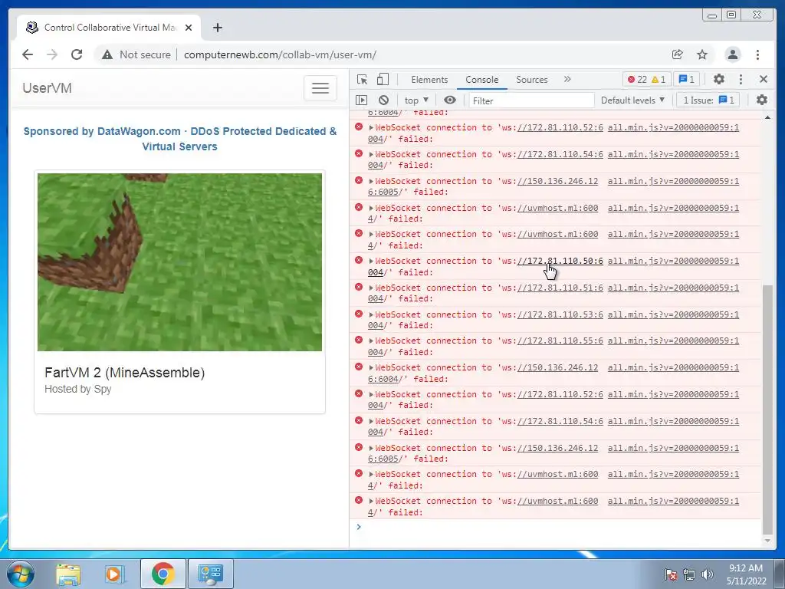Close the DevTools panel
Viewport: 785px width, 589px height.
point(764,79)
